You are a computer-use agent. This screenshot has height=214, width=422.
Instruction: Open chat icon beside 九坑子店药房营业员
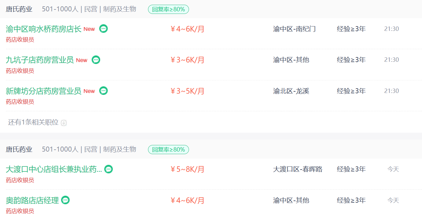[96, 60]
